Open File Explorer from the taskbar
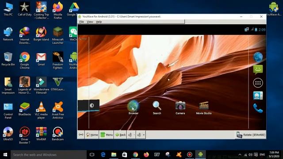The image size is (283, 159). click(114, 155)
